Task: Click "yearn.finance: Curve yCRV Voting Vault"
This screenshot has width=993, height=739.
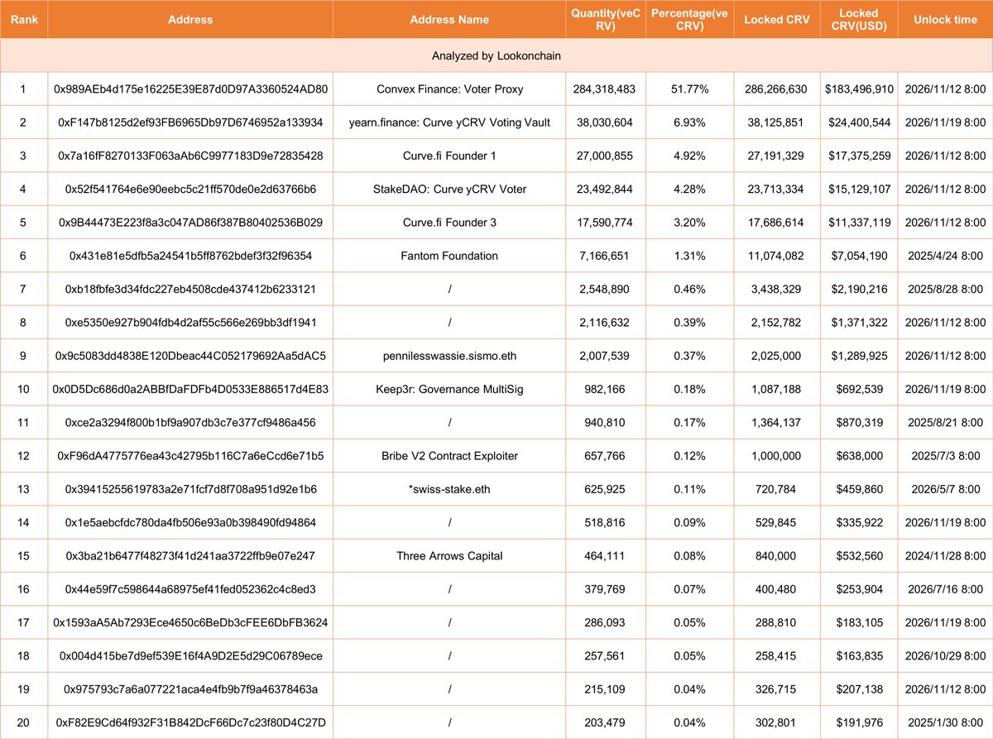Action: tap(449, 122)
